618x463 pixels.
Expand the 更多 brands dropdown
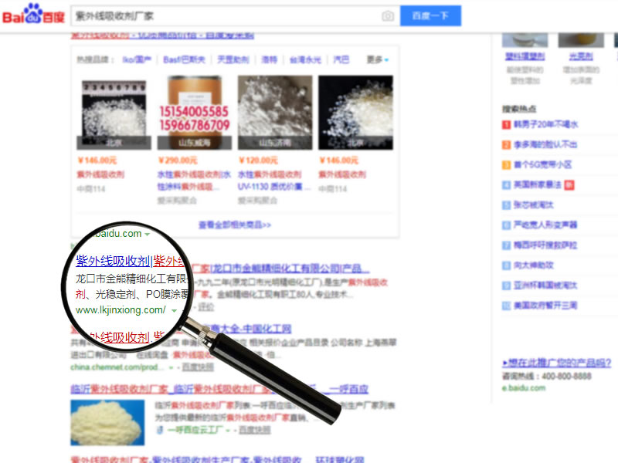coord(378,59)
